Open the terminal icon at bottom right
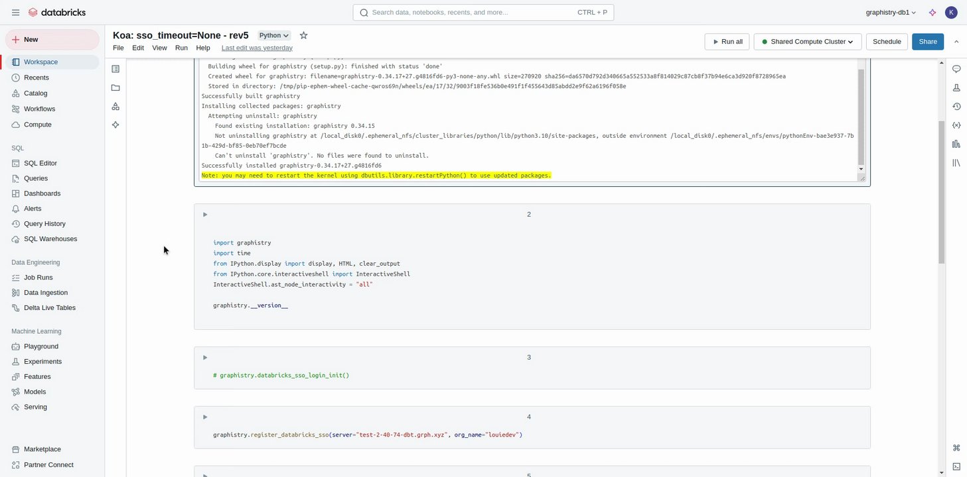 pyautogui.click(x=956, y=466)
